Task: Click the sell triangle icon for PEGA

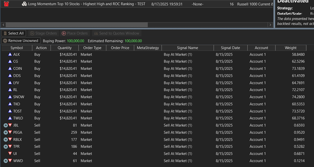Action: click(10, 132)
